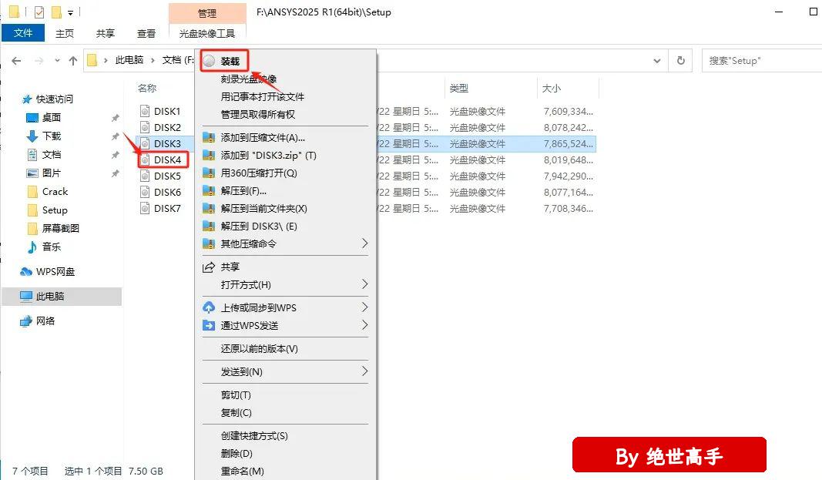Image resolution: width=822 pixels, height=480 pixels.
Task: Select the DISK5 image file
Action: pos(167,176)
